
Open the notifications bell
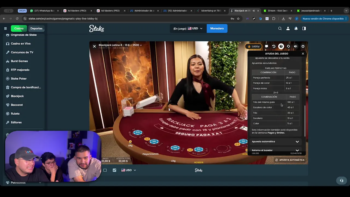pos(296,28)
